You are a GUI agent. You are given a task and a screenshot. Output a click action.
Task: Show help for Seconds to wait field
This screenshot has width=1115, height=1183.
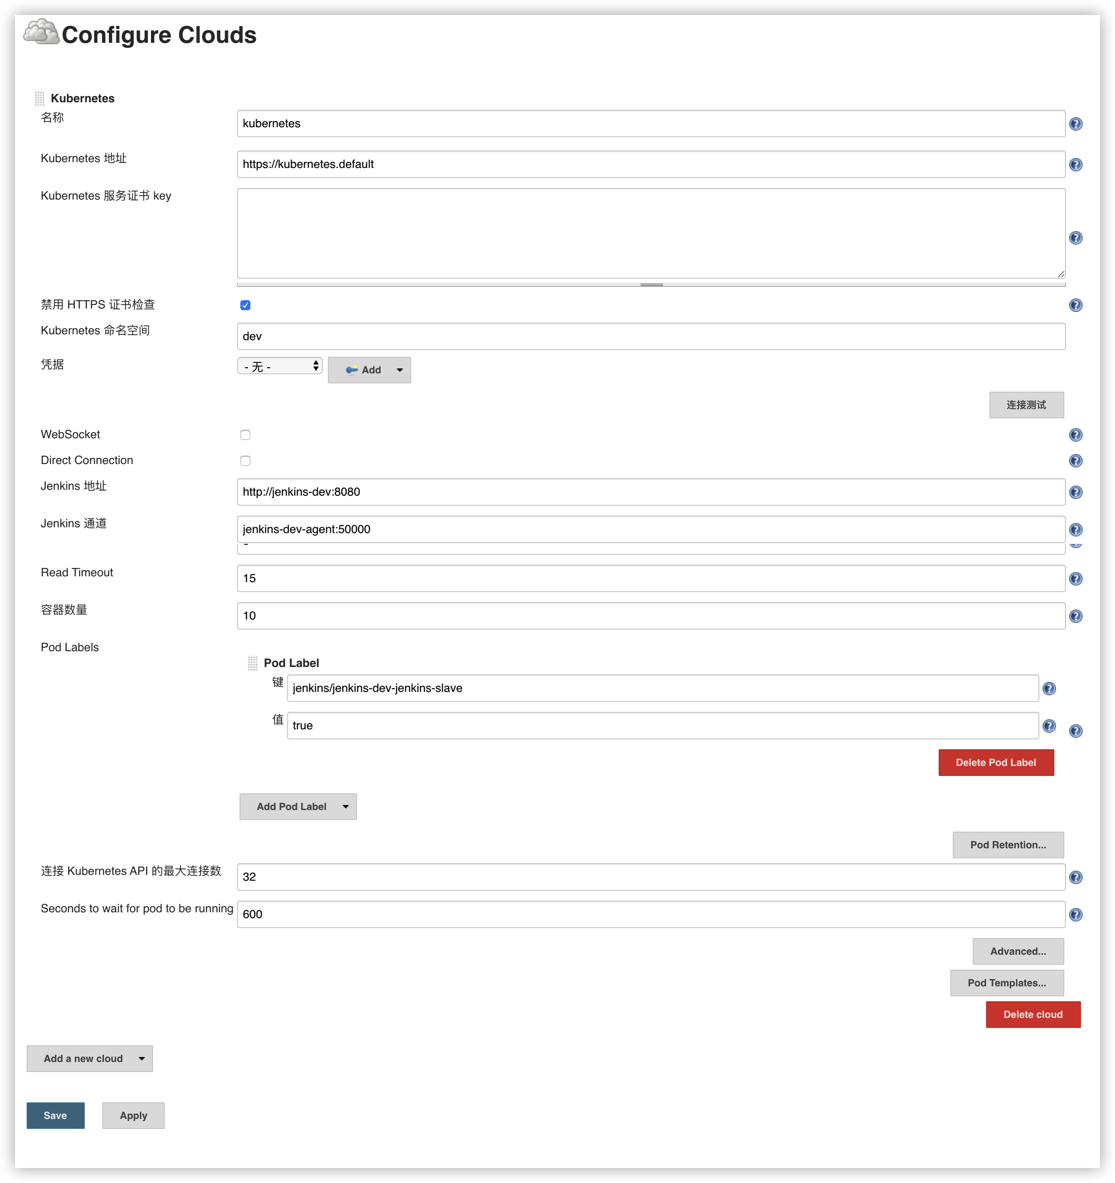pos(1075,915)
